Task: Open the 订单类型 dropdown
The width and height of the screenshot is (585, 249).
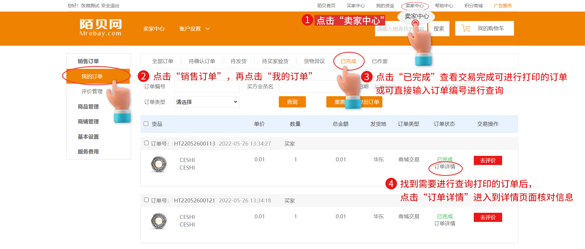Action: pyautogui.click(x=207, y=102)
